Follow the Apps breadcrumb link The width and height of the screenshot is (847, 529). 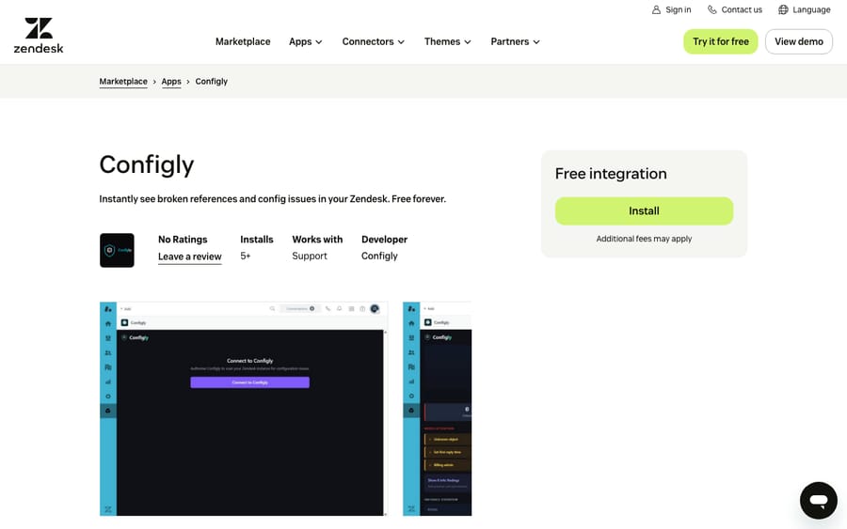pos(171,82)
